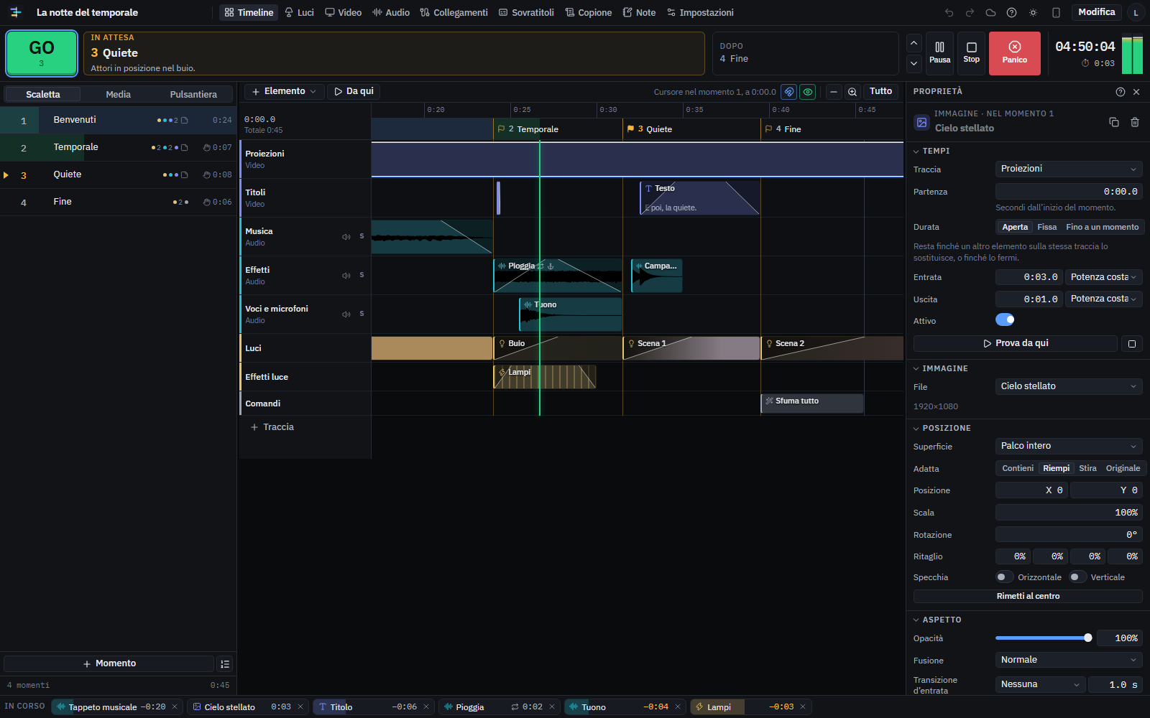Open the help icon in the top bar
This screenshot has width=1150, height=718.
1011,12
